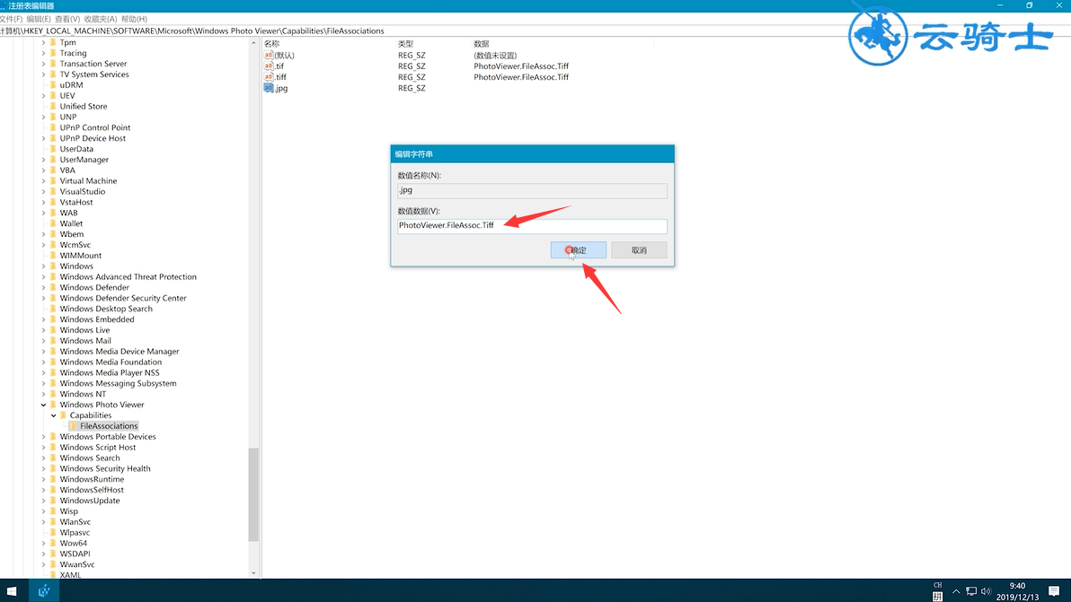Click the Tpm folder icon

[x=53, y=42]
